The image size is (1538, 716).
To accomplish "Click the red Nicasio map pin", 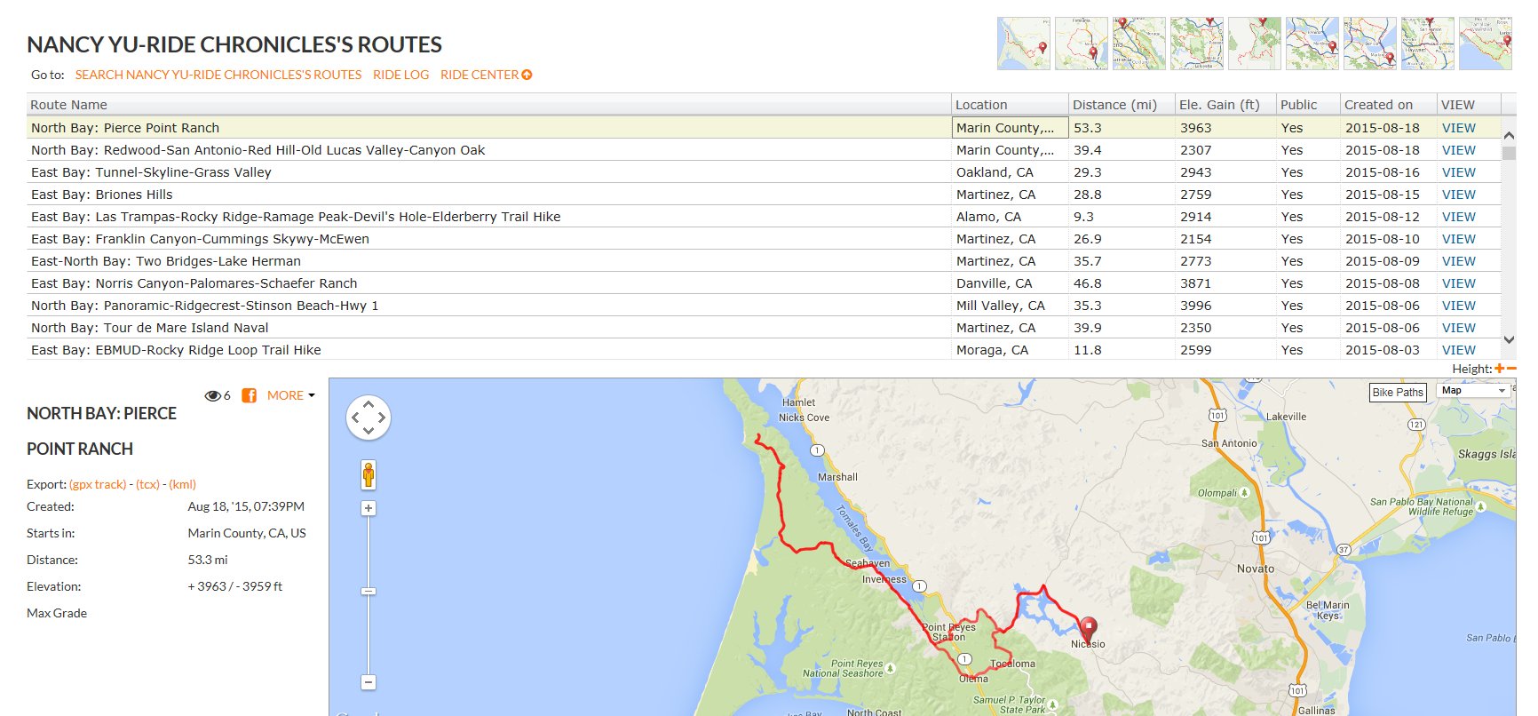I will tap(1088, 629).
